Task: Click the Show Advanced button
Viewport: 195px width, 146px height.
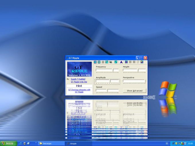Action: pyautogui.click(x=134, y=91)
